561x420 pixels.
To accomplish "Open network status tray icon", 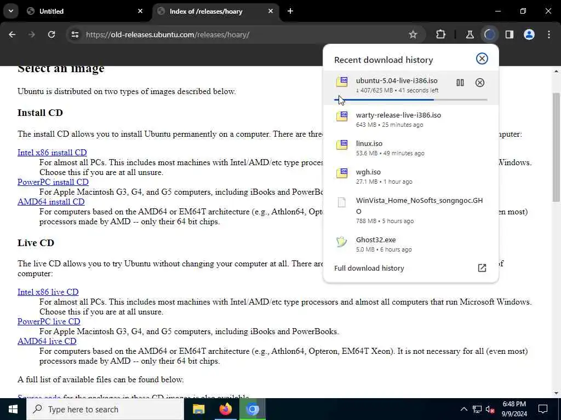I will tap(477, 409).
